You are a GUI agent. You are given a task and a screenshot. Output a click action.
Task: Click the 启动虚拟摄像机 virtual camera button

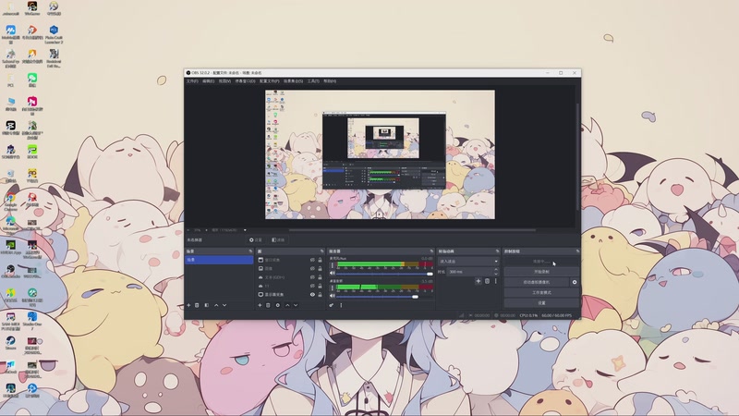(x=537, y=282)
